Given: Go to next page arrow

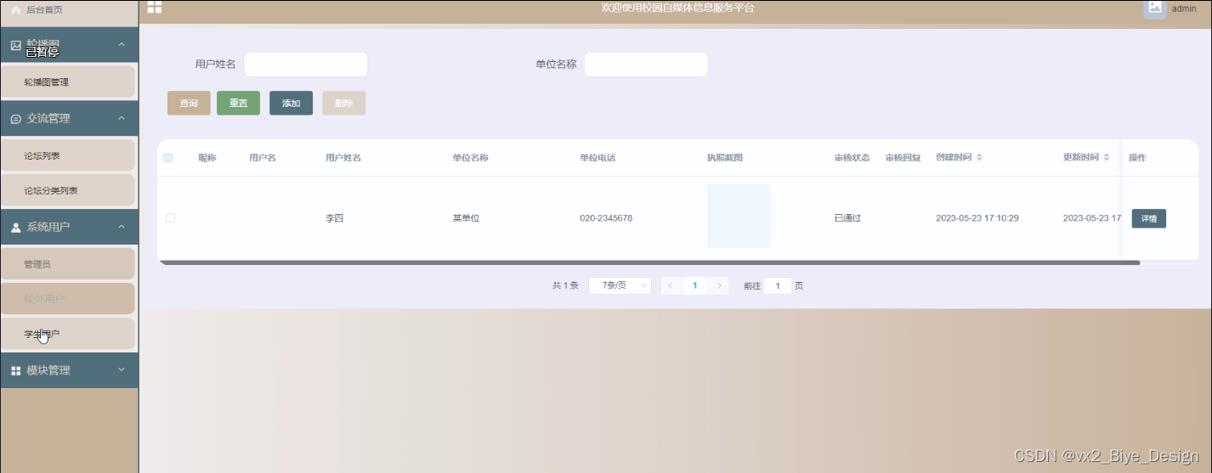Looking at the screenshot, I should point(720,286).
